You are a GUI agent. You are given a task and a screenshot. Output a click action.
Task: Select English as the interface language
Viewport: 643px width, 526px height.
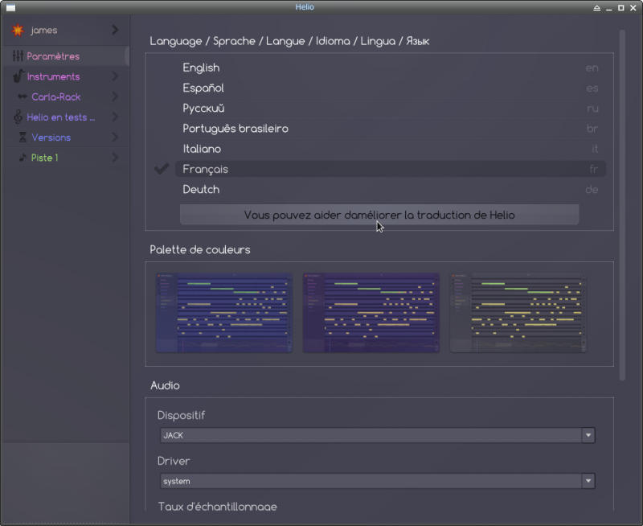pyautogui.click(x=201, y=68)
